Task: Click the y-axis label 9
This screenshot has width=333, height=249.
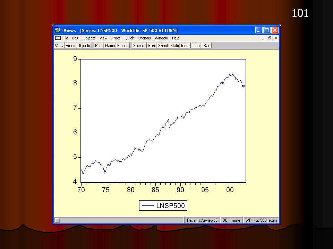Action: pos(75,59)
